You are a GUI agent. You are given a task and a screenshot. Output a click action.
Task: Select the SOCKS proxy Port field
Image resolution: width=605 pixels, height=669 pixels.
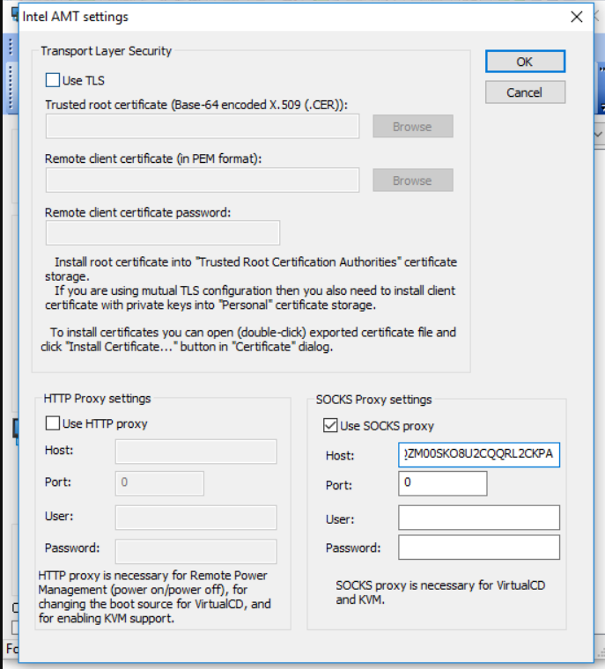point(443,483)
